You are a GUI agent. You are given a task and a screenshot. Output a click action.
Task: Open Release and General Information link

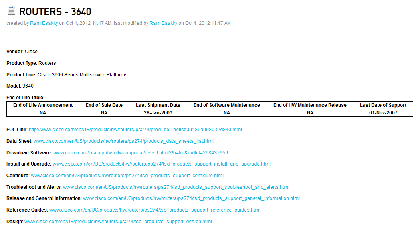(191, 198)
